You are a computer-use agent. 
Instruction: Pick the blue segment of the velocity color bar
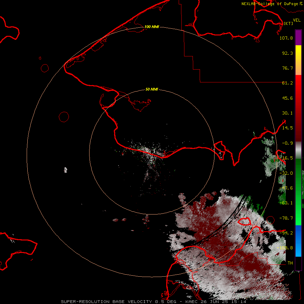(x=298, y=241)
